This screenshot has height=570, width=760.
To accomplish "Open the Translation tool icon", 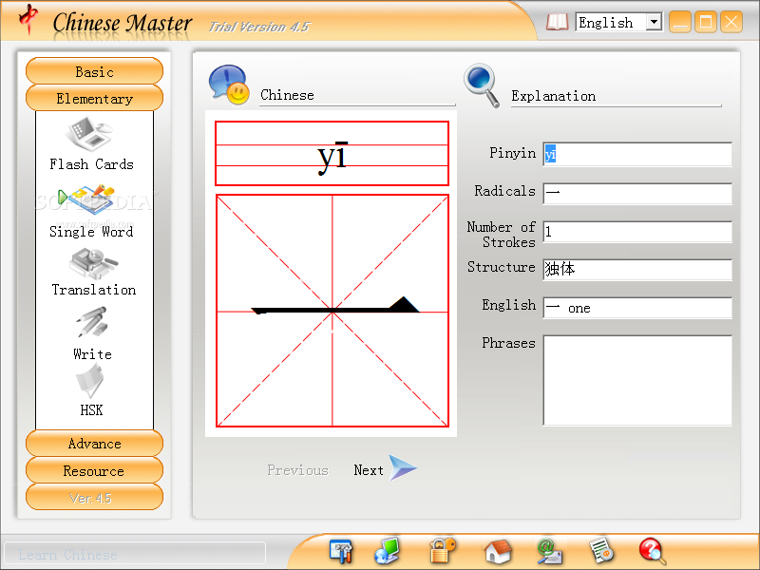I will [93, 263].
